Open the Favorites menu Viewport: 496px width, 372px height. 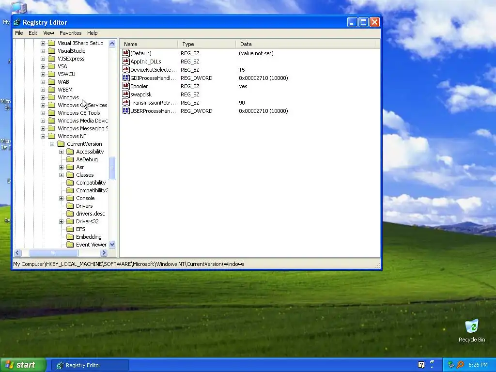[71, 33]
